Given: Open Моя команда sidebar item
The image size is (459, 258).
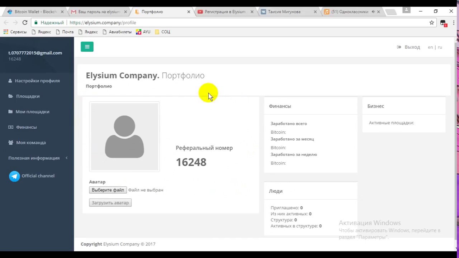Looking at the screenshot, I should click(27, 142).
